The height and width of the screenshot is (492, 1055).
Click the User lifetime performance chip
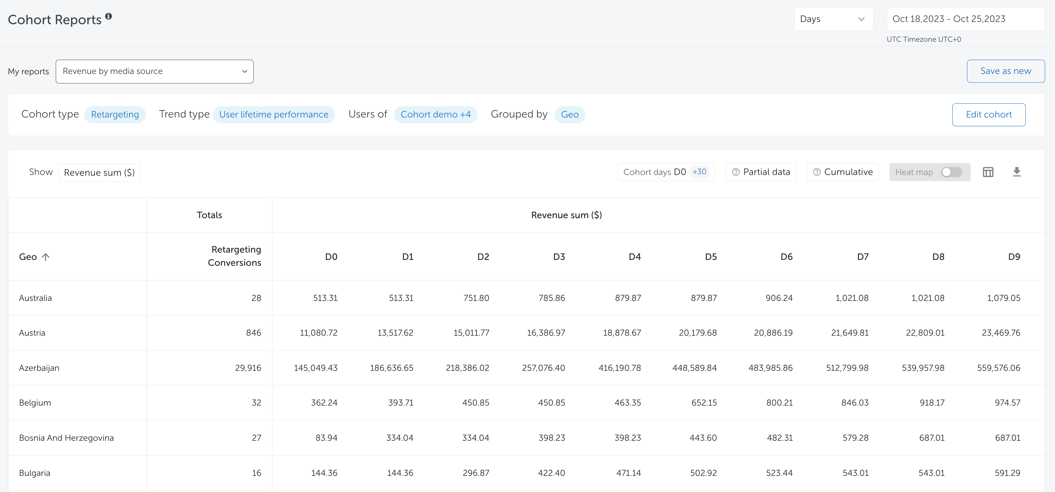pyautogui.click(x=273, y=115)
